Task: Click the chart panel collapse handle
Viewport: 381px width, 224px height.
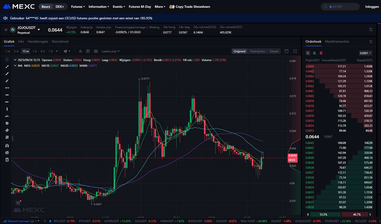Action: tap(13, 138)
